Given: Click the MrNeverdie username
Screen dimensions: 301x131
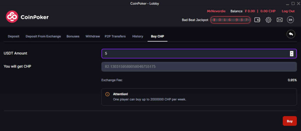Looking at the screenshot, I should click(216, 11).
